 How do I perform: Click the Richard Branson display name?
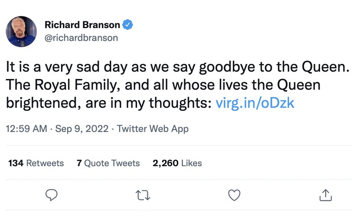click(x=82, y=25)
